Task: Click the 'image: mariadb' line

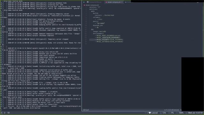Action: point(99,31)
